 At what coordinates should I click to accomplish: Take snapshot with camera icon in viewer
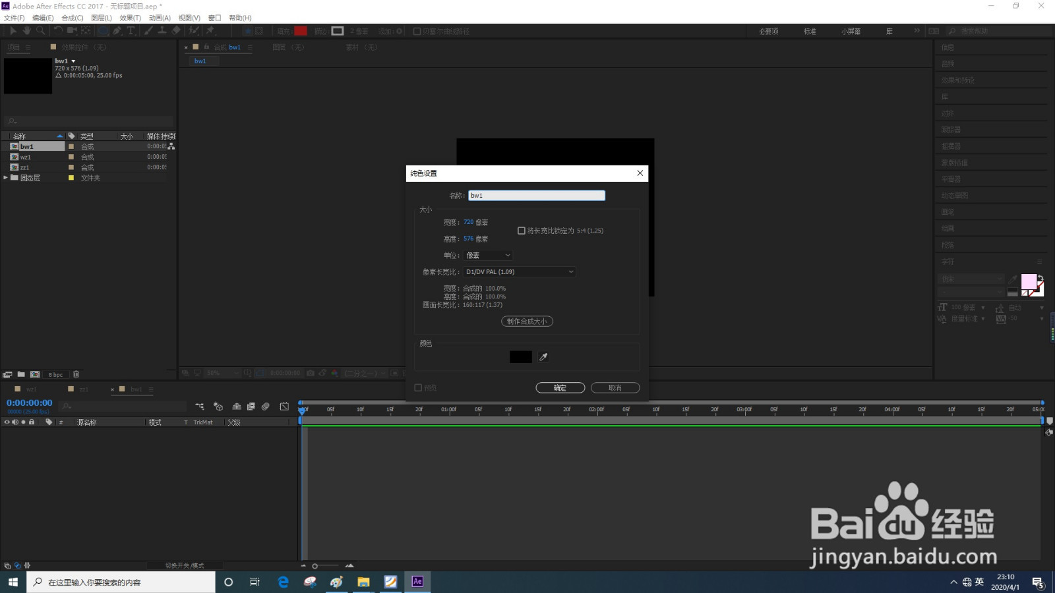(311, 373)
